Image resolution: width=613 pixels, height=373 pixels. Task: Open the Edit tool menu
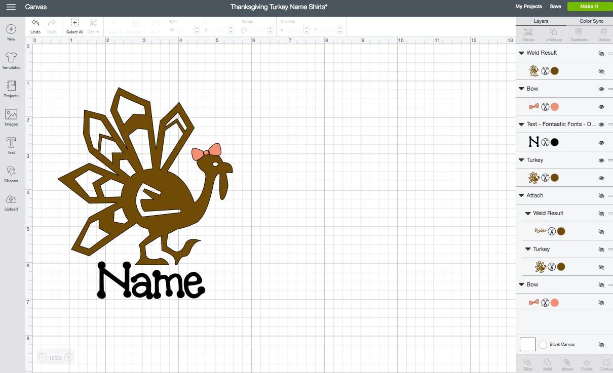pyautogui.click(x=93, y=26)
